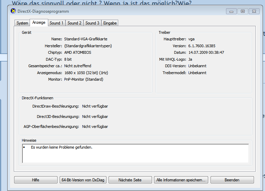Close the DirectX-Diagnoseprogramm window

[x=254, y=11]
